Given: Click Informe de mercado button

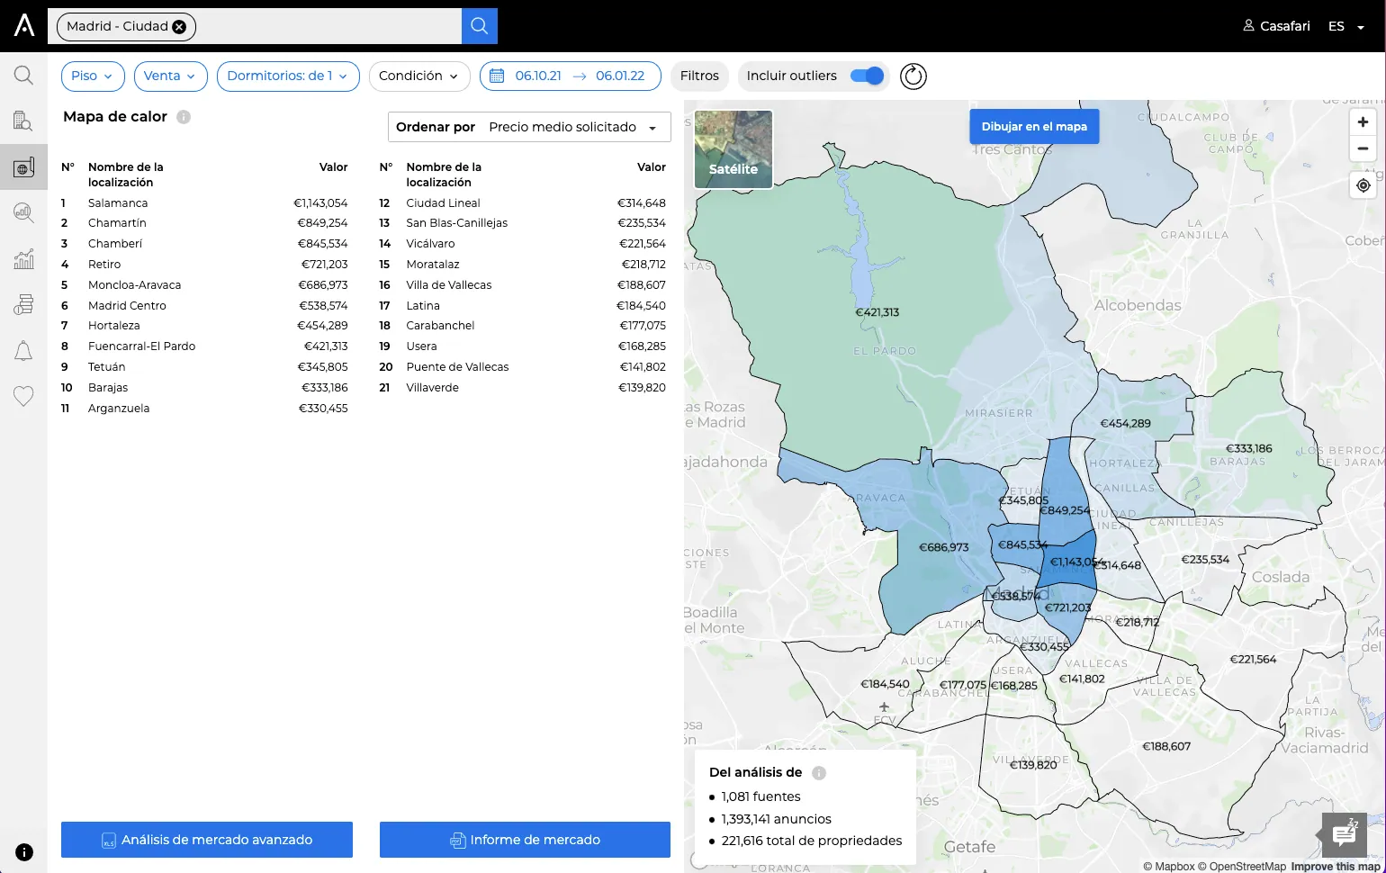Looking at the screenshot, I should (x=525, y=840).
